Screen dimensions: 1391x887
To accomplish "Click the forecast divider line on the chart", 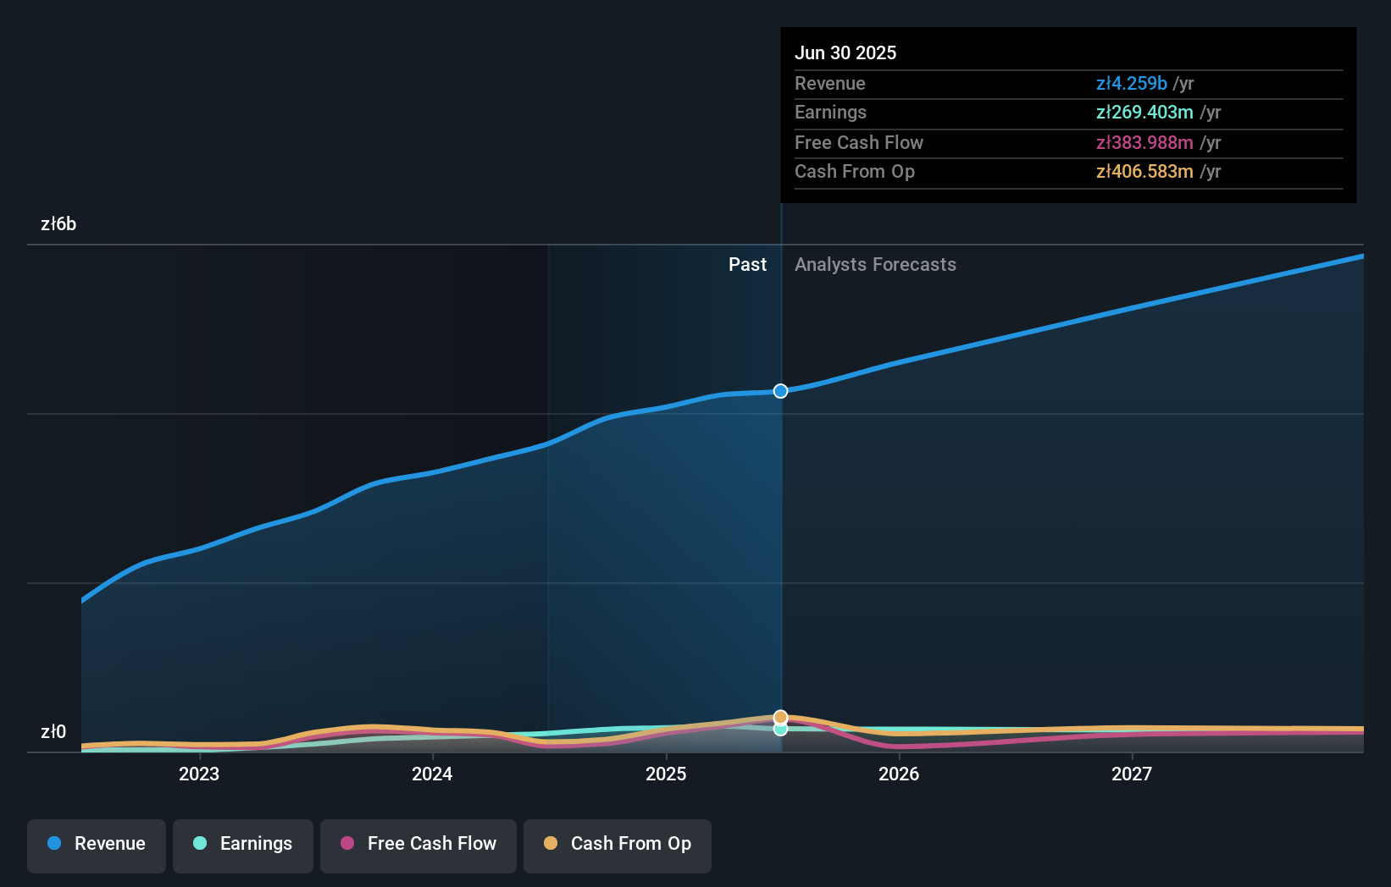I will (780, 508).
